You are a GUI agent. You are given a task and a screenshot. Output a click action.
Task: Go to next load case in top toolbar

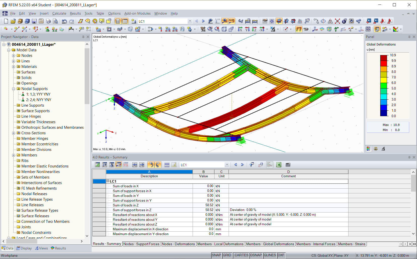click(x=203, y=21)
